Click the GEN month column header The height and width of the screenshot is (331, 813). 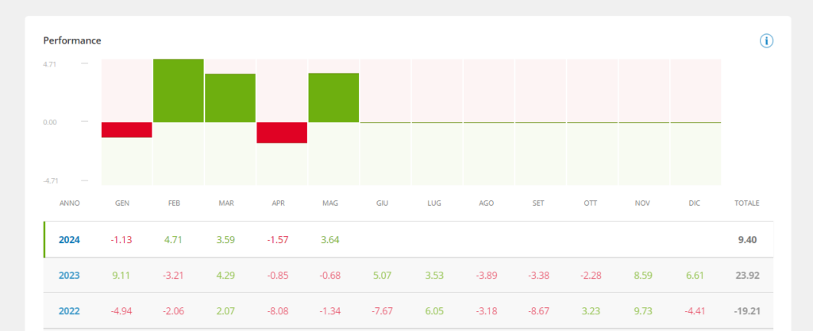122,204
